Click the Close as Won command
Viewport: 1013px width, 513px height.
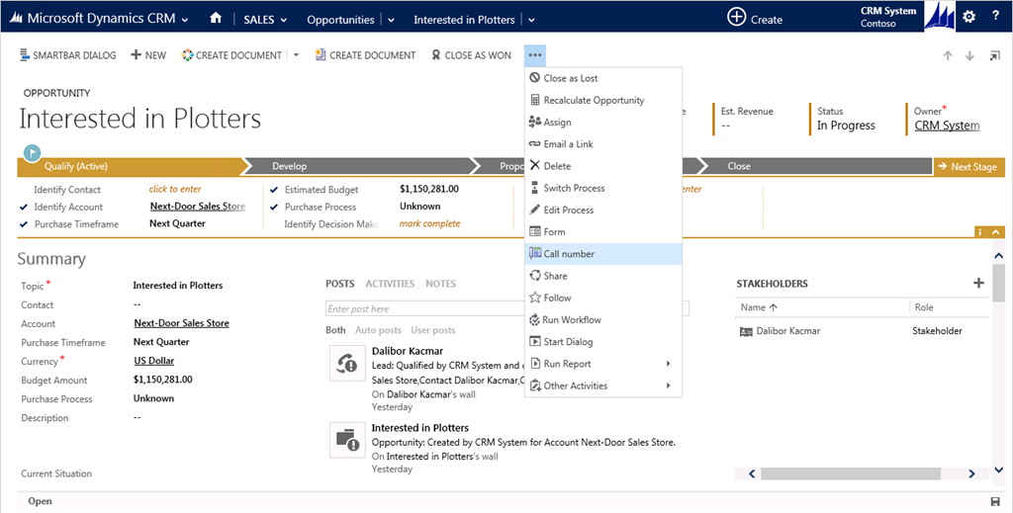[x=472, y=55]
